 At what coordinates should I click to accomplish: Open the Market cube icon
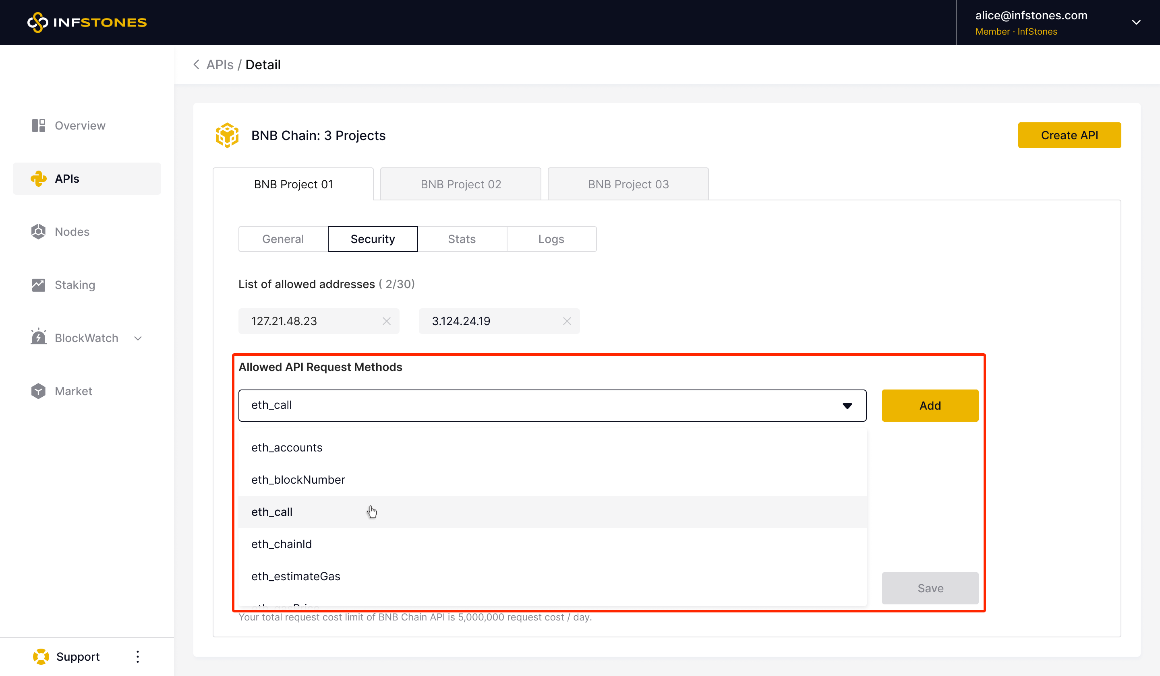39,392
